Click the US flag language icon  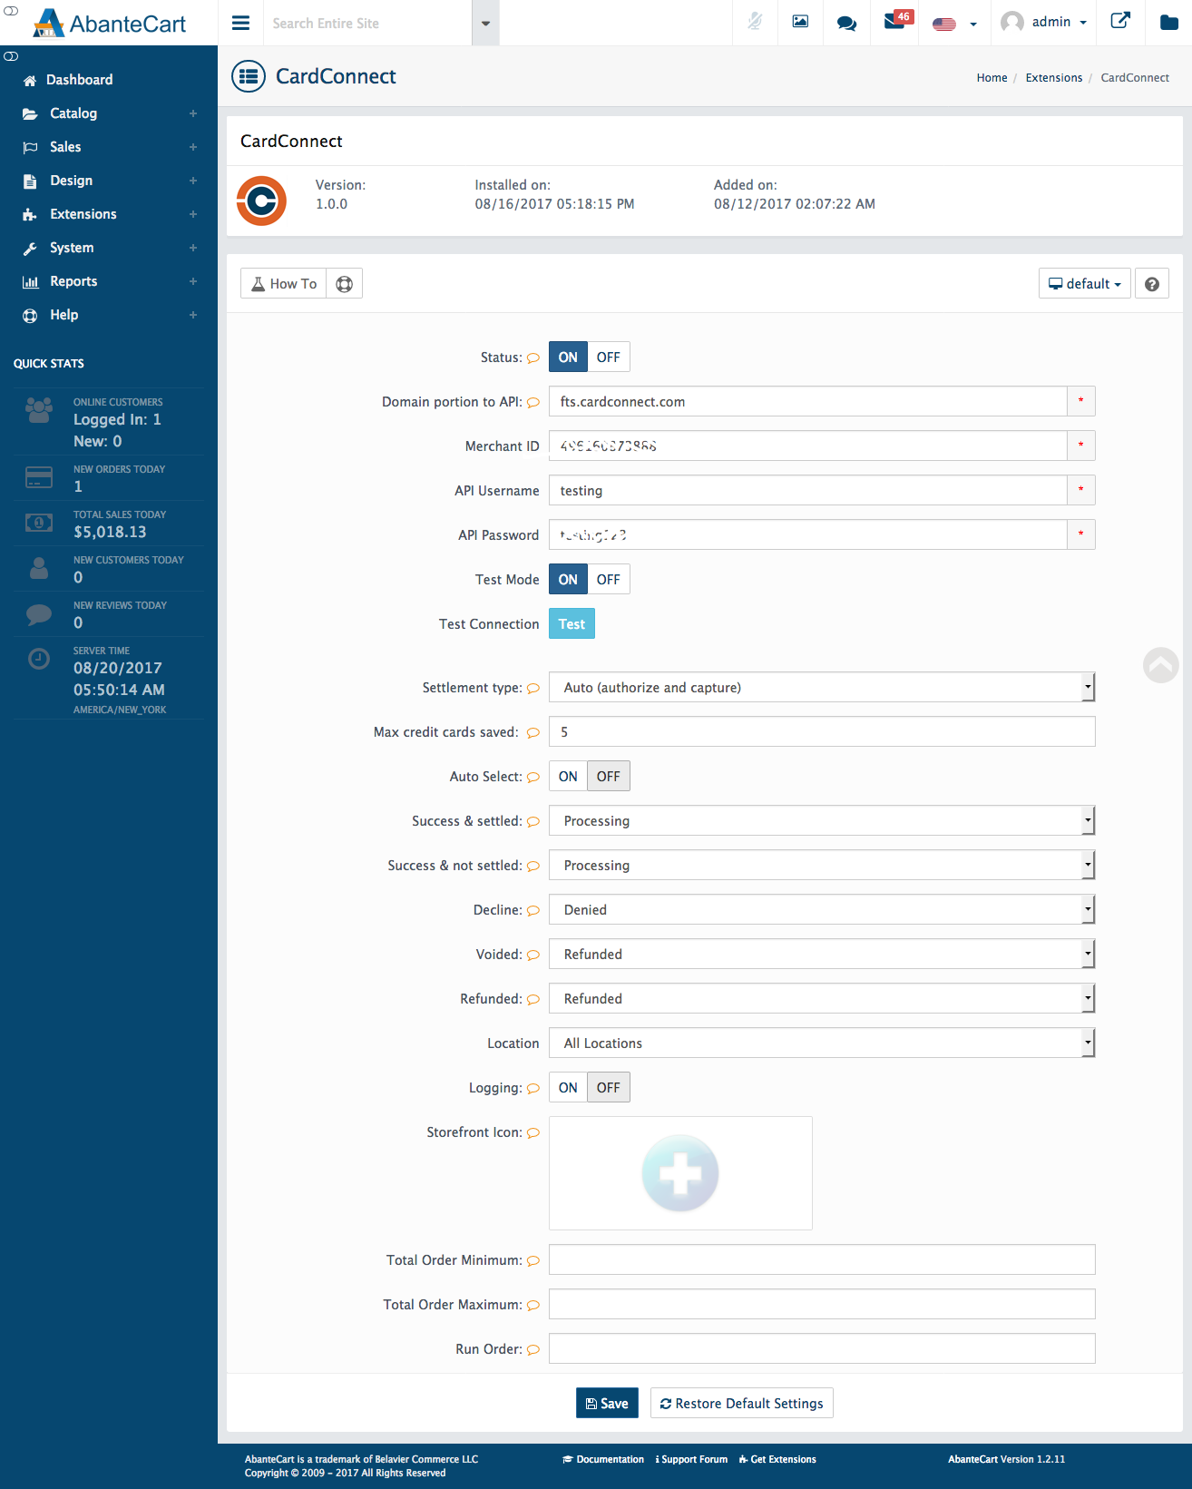click(944, 24)
